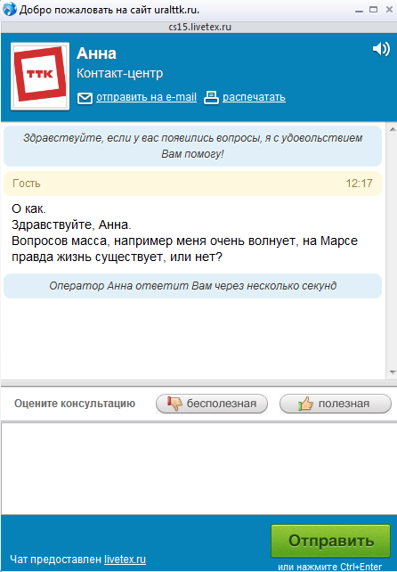Open the «распечатать» link
This screenshot has width=397, height=572.
(x=254, y=97)
